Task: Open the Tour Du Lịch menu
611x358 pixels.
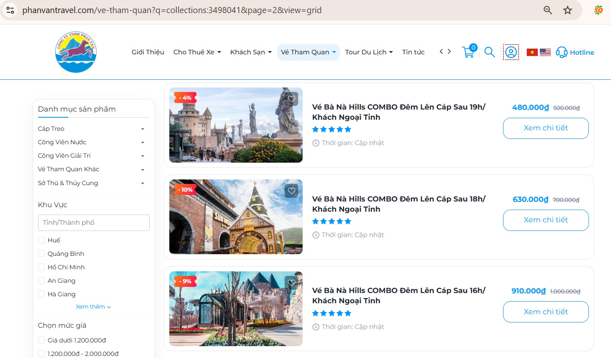Action: pos(368,52)
